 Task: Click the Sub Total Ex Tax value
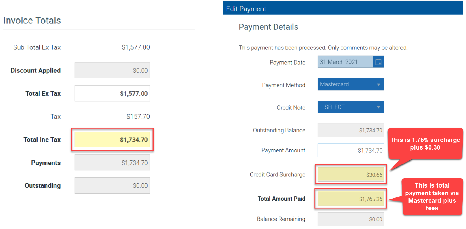coord(136,47)
